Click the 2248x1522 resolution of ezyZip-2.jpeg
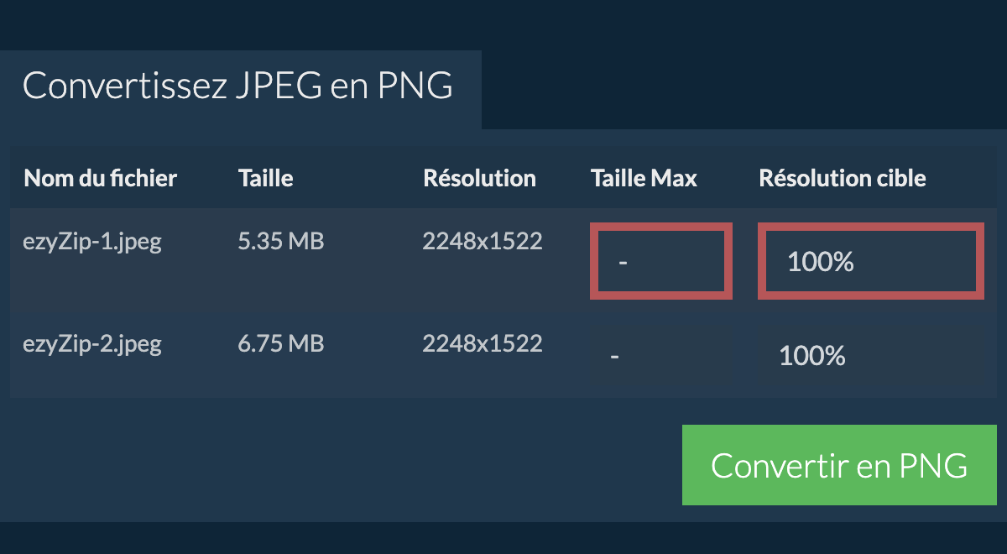 [x=483, y=343]
